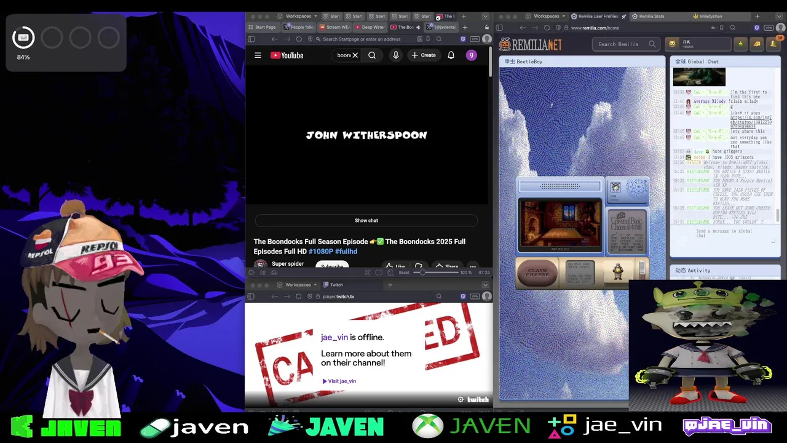Clear the YouTube search box text

click(x=355, y=55)
